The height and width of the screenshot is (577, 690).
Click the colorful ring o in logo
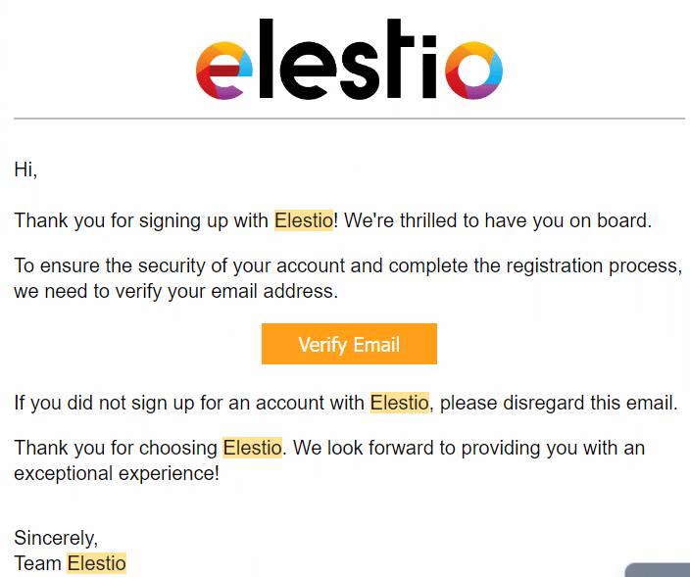474,71
